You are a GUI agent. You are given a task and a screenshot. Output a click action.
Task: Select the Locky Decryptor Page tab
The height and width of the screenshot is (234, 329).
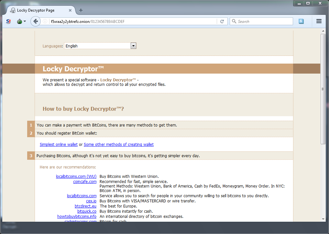pos(41,10)
